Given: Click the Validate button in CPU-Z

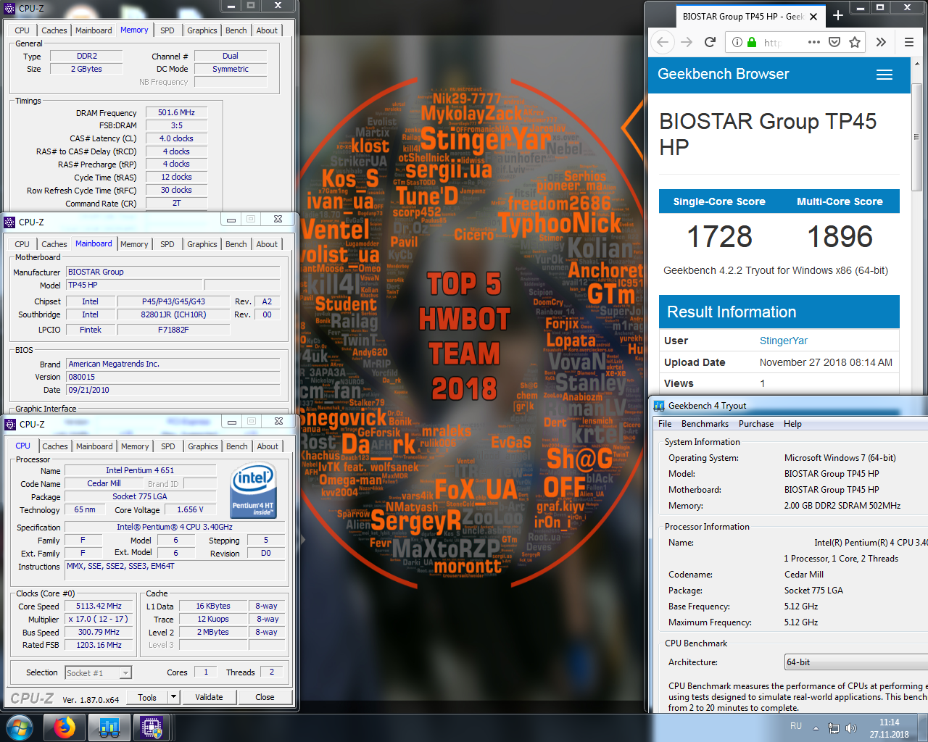Looking at the screenshot, I should click(x=209, y=697).
